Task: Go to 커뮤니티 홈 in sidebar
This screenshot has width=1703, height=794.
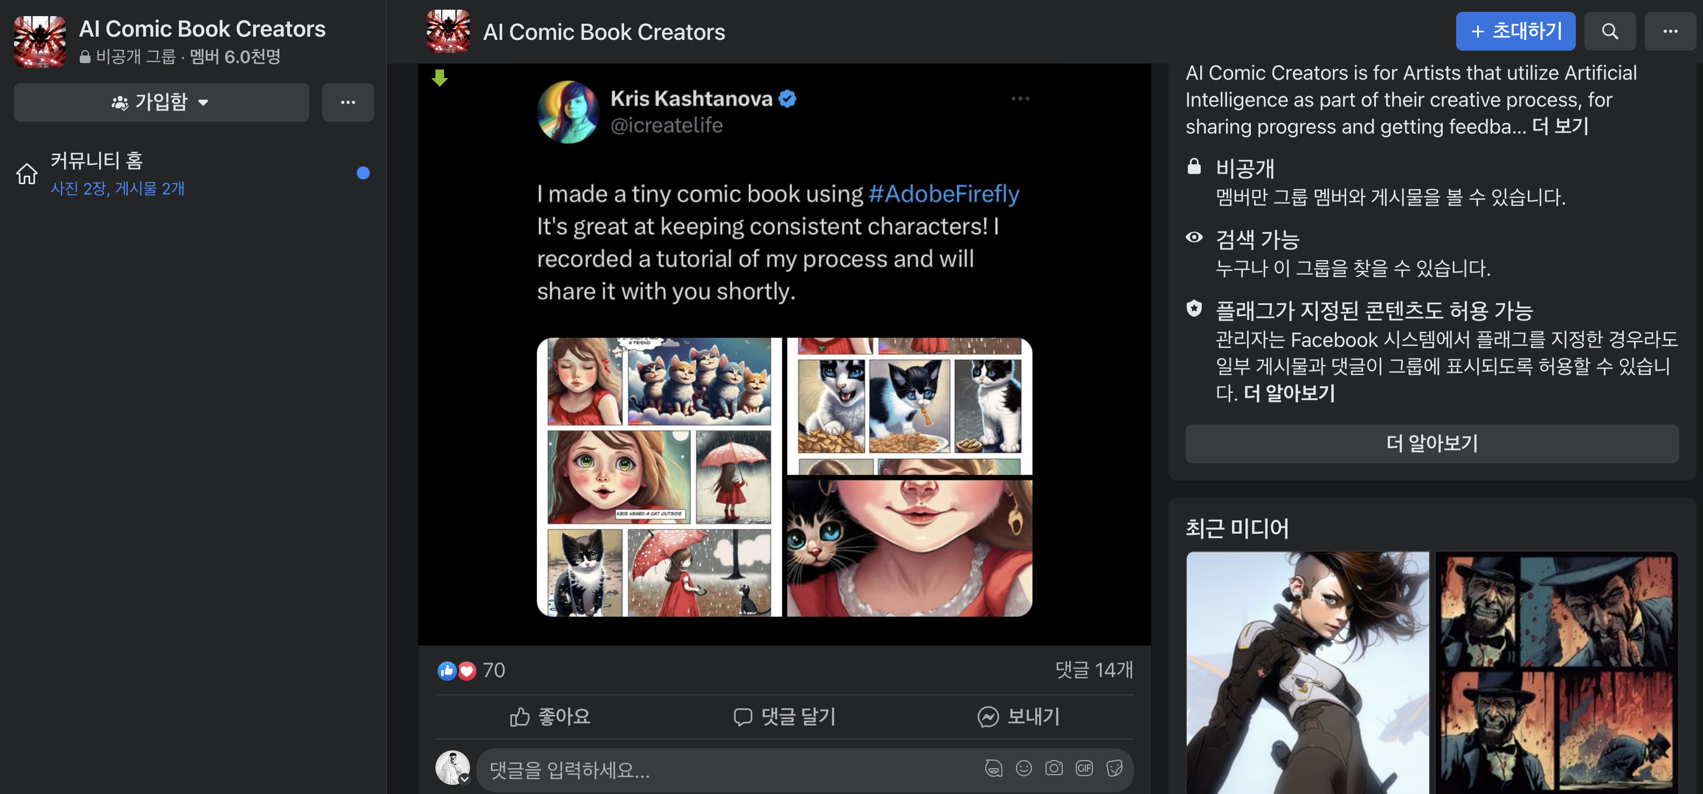Action: pyautogui.click(x=192, y=173)
